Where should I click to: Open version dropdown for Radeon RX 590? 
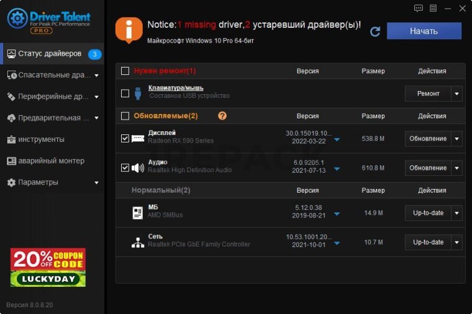337,140
